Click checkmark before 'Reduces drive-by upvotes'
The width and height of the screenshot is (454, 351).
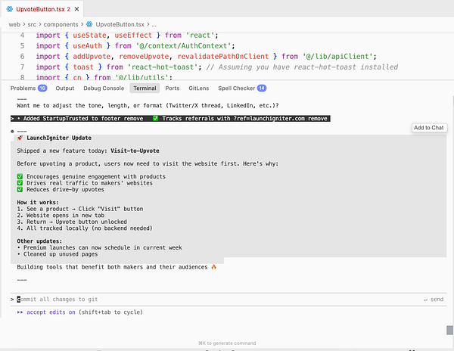(20, 190)
